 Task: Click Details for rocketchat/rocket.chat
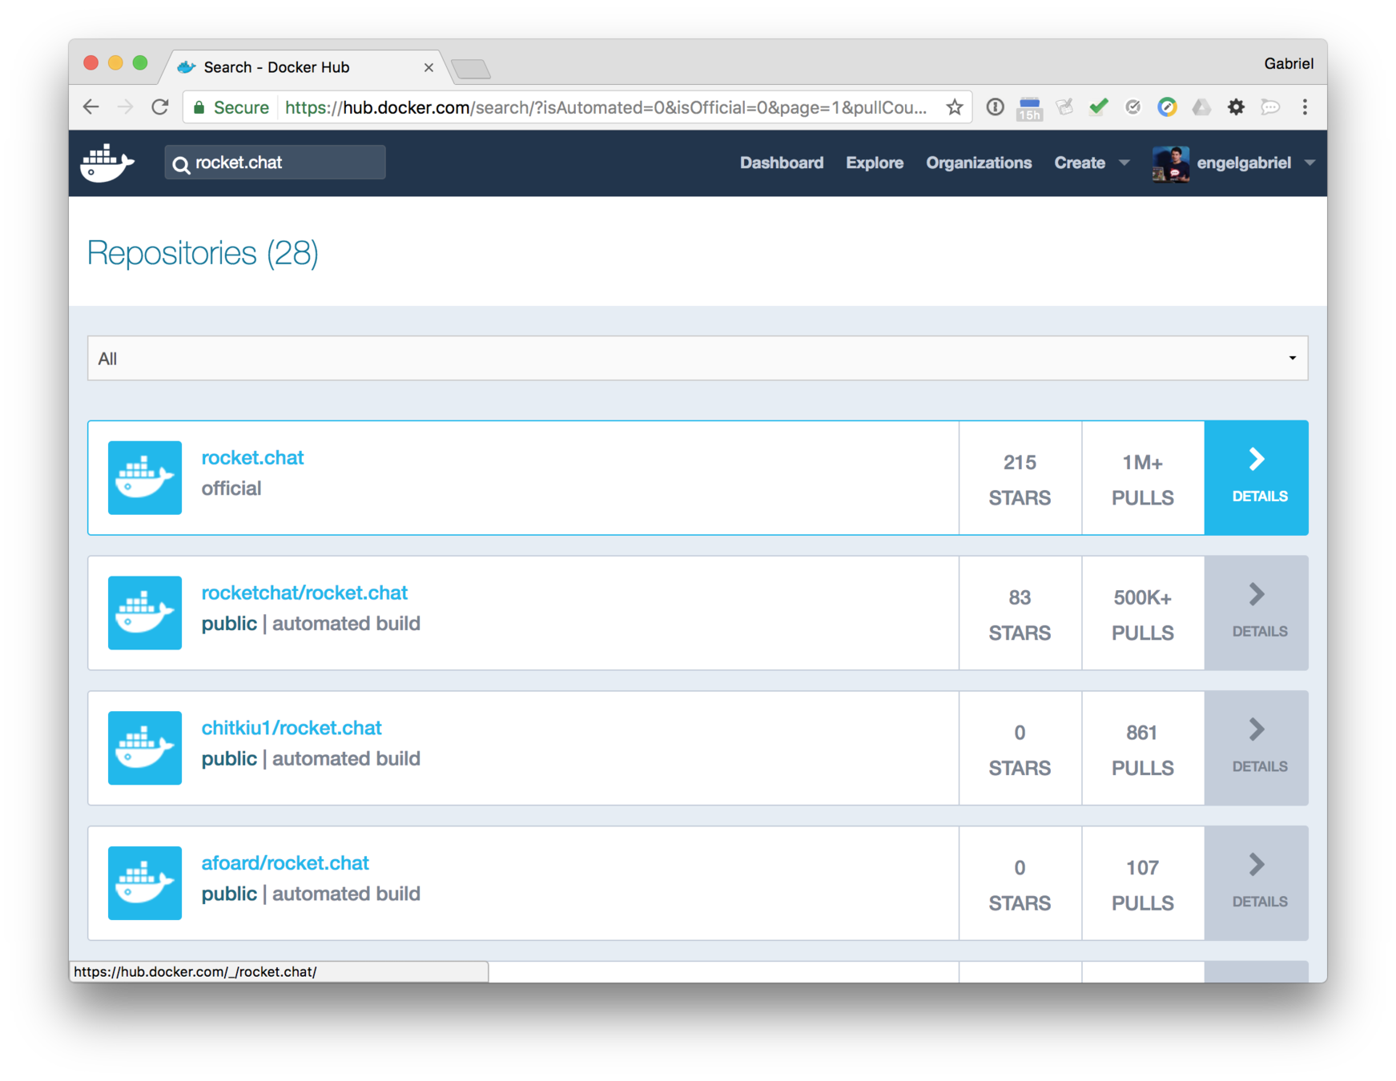[x=1256, y=613]
